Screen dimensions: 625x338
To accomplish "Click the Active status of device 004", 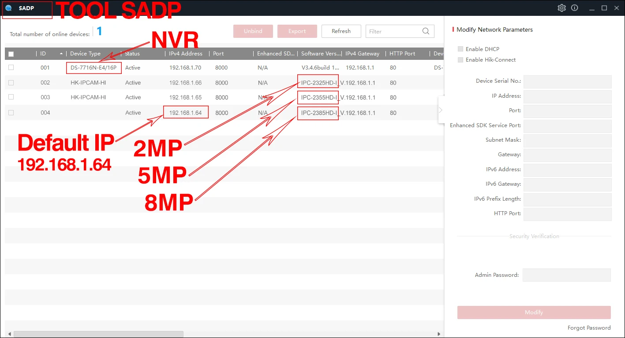I will coord(133,113).
